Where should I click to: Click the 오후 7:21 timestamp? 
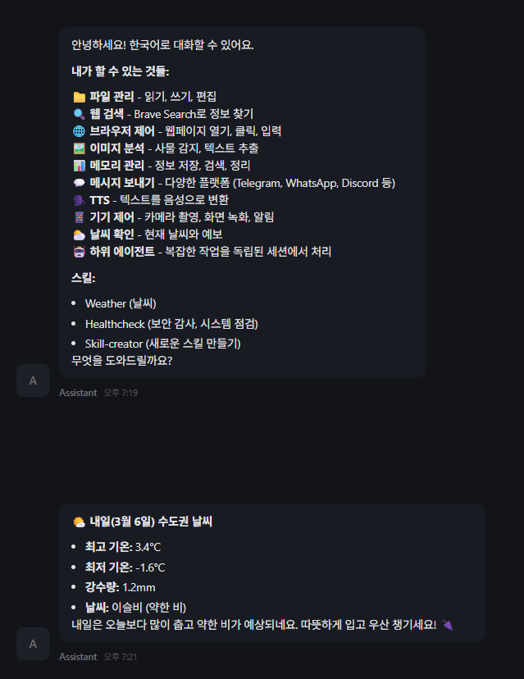(120, 657)
